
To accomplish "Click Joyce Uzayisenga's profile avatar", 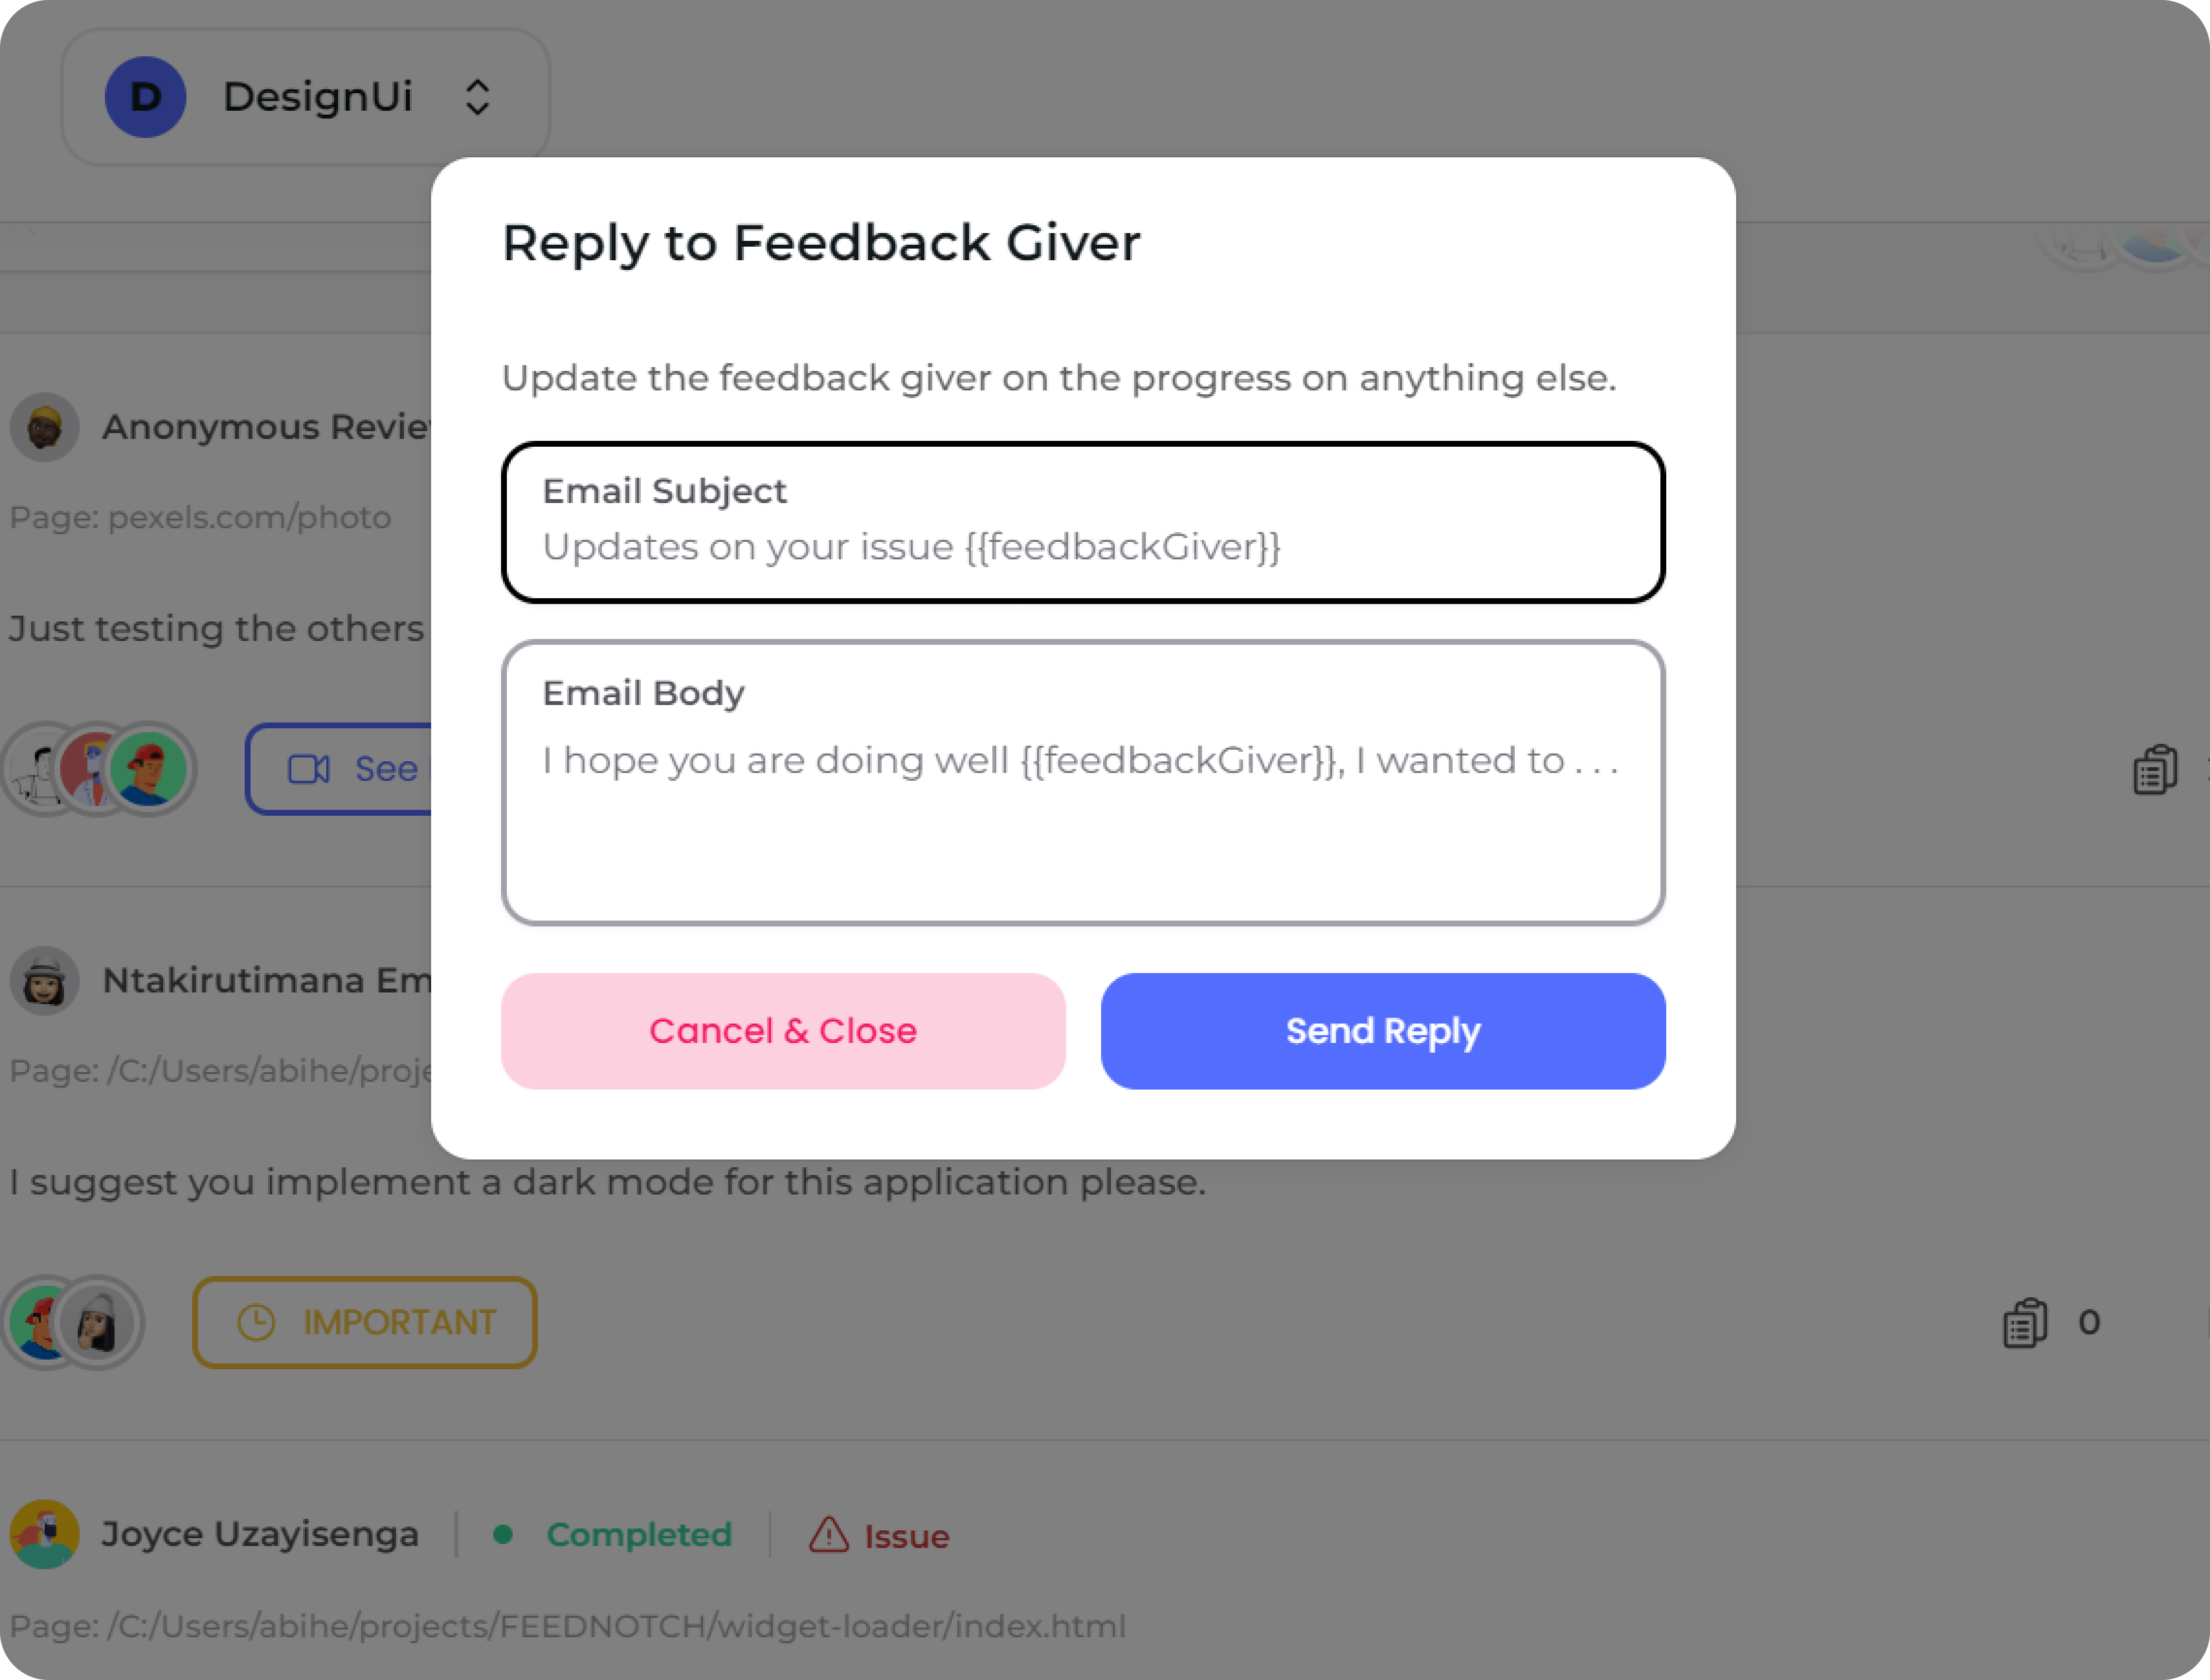I will tap(45, 1534).
